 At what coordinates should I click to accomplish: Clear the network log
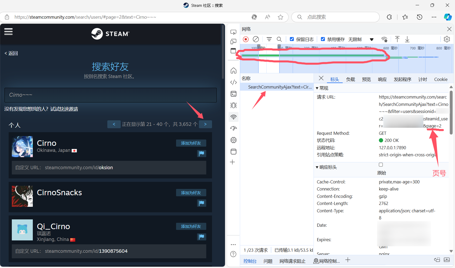pos(256,39)
